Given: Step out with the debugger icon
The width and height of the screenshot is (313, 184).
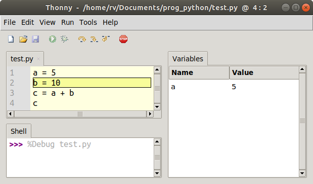Looking at the screenshot, I should (106, 39).
